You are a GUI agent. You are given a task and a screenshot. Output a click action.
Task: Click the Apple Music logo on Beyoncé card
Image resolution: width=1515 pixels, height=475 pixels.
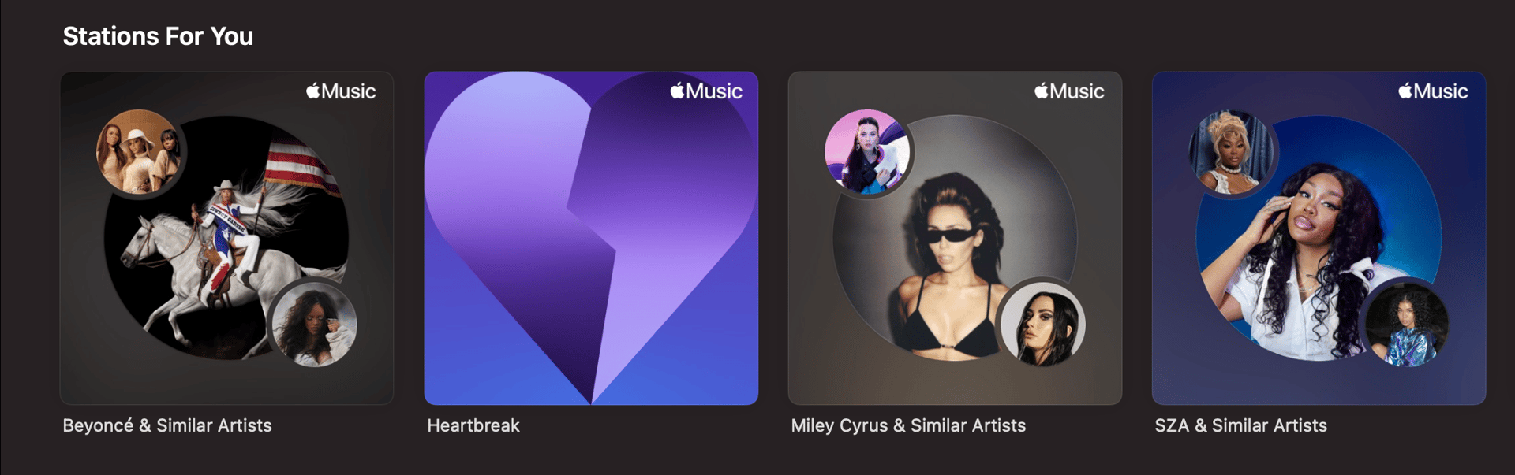341,91
